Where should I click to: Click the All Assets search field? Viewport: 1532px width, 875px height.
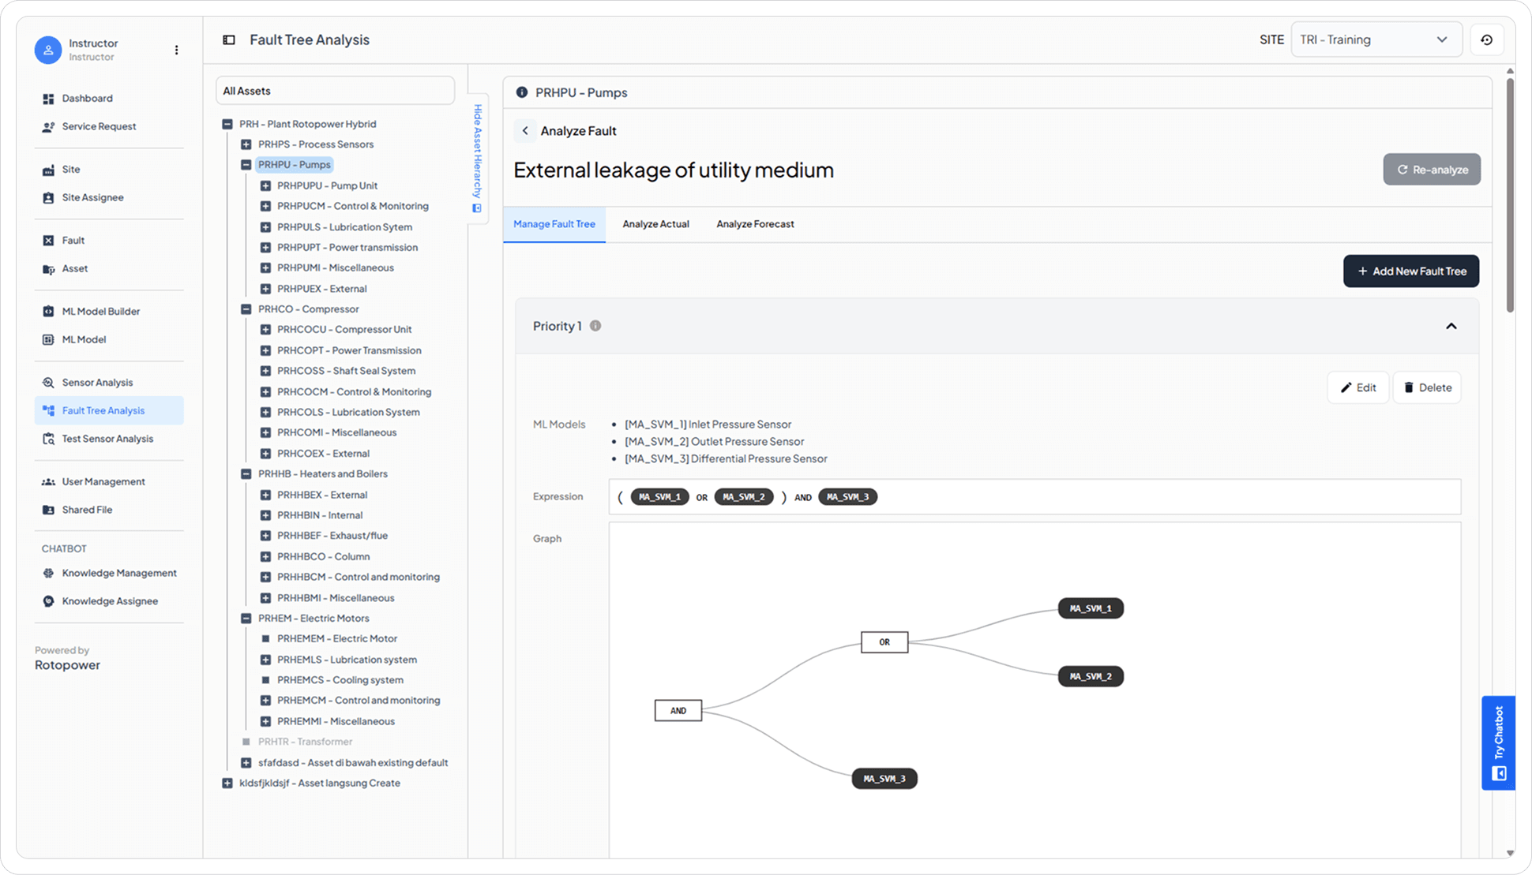[335, 91]
